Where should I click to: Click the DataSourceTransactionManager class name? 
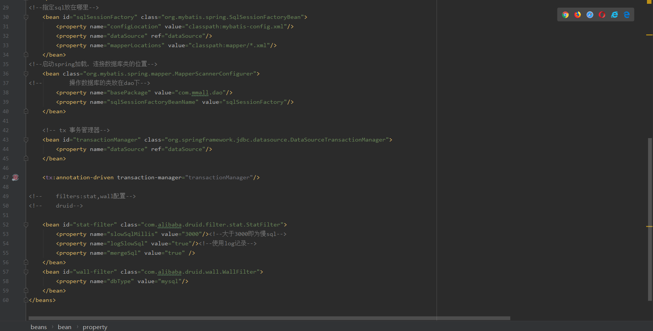(x=338, y=140)
